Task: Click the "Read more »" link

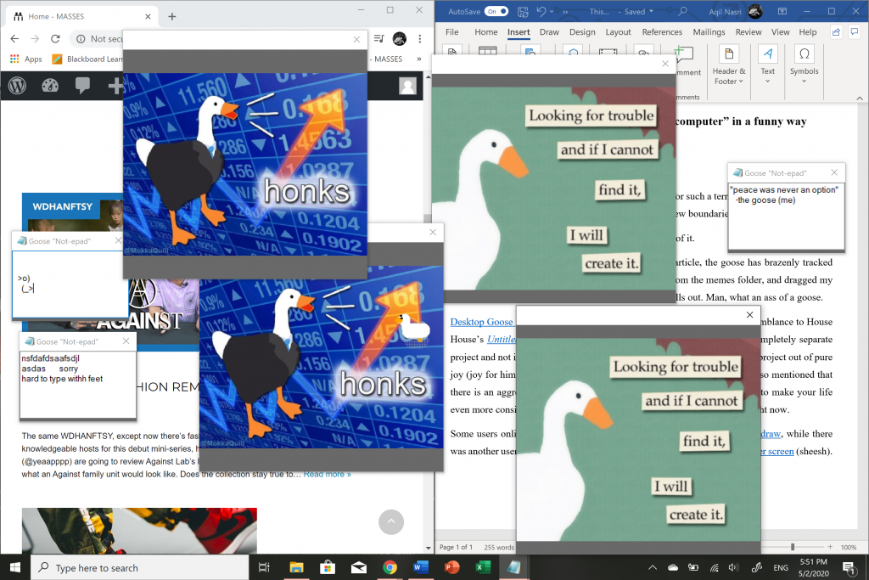Action: click(x=328, y=474)
